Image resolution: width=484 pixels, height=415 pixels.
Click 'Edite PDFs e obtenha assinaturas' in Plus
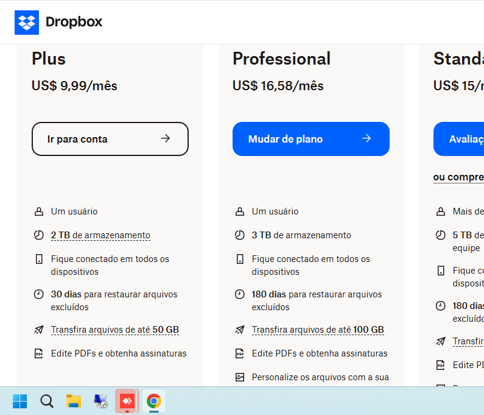click(x=119, y=353)
